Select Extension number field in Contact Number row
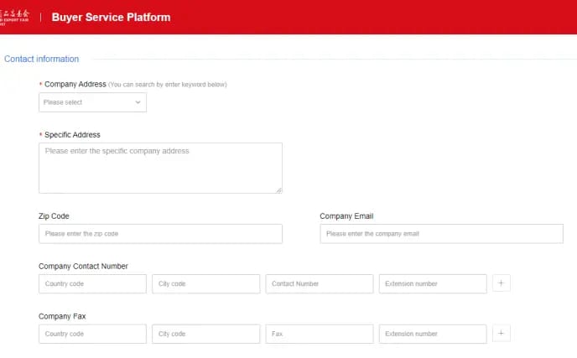 432,284
